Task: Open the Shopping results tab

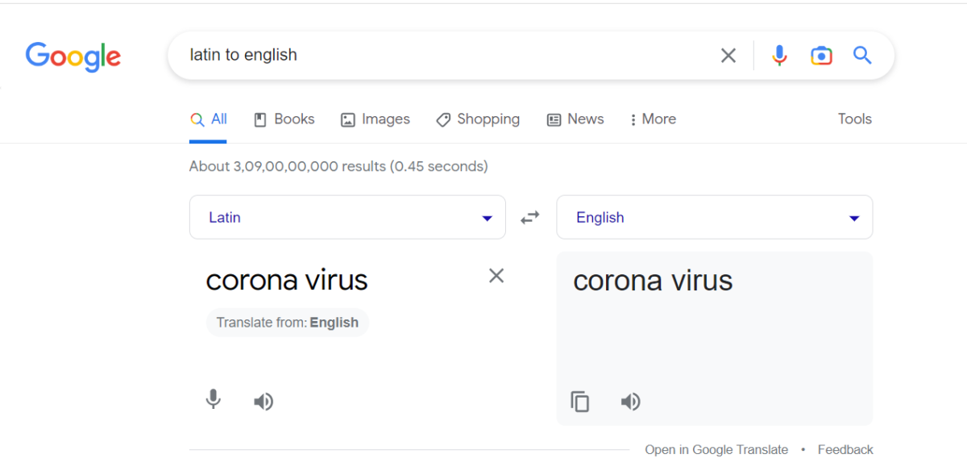Action: coord(478,119)
